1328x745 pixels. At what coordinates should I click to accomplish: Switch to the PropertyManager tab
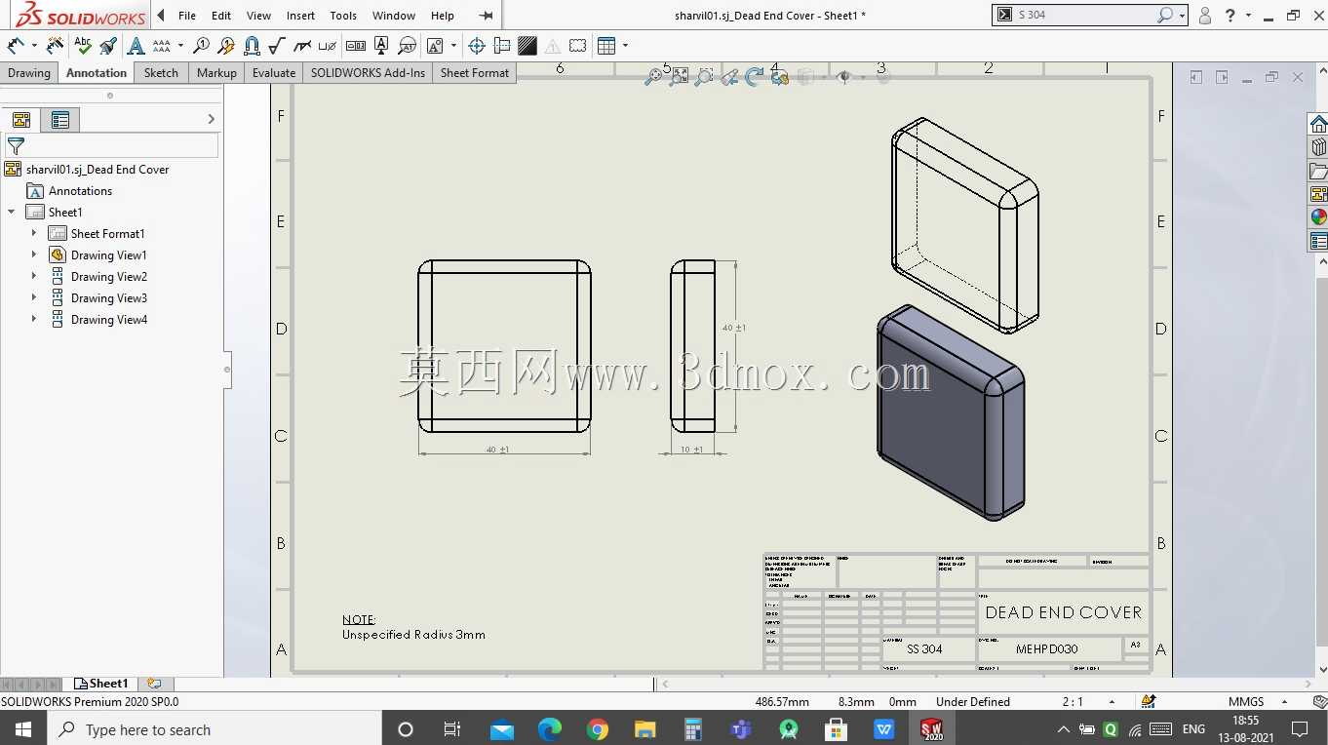coord(60,120)
